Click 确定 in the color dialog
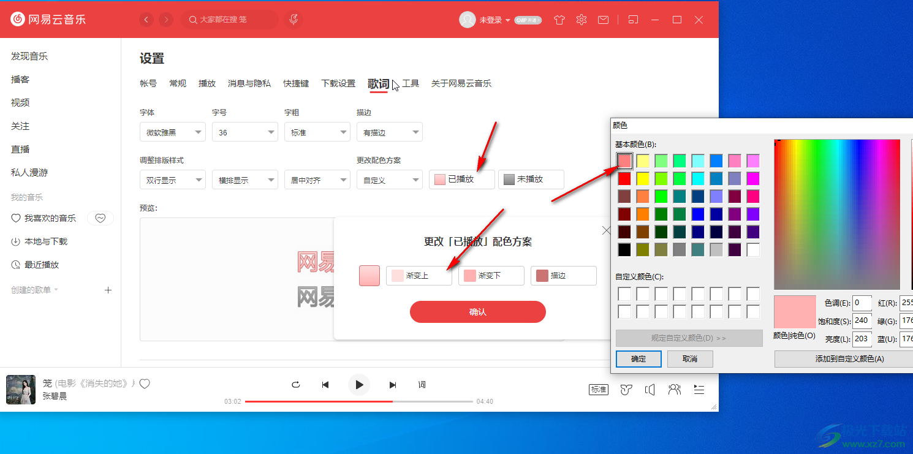 click(x=638, y=359)
